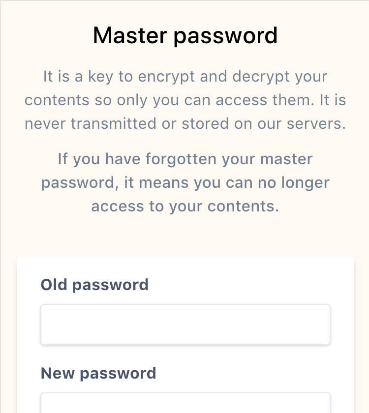This screenshot has height=413, width=369.
Task: Click the line starting "password, it means"
Action: point(185,182)
